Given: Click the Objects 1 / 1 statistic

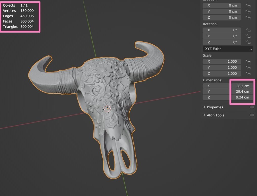Looking at the screenshot, I should tap(15, 5).
